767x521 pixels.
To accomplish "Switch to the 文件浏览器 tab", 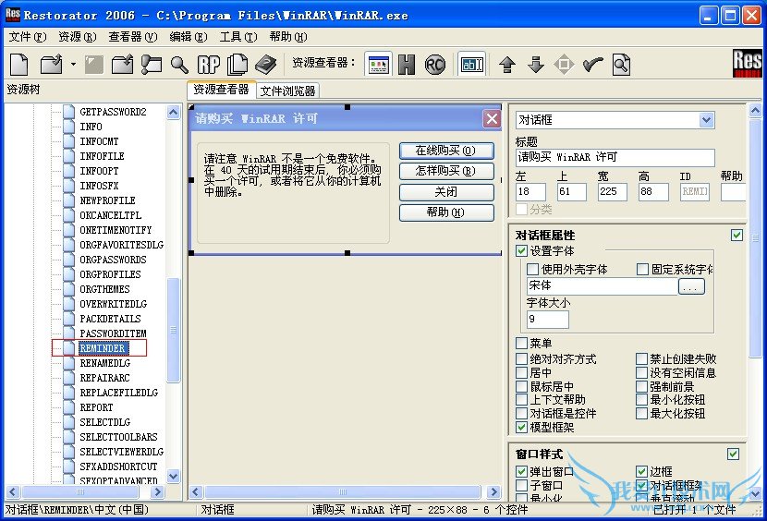I will (287, 91).
